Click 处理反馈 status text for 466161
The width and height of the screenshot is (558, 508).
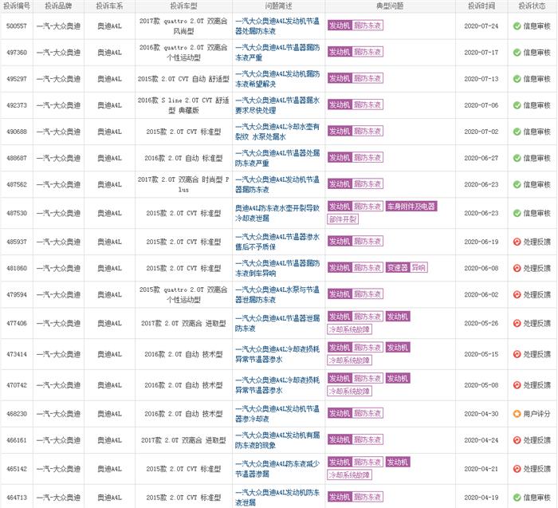pos(536,440)
